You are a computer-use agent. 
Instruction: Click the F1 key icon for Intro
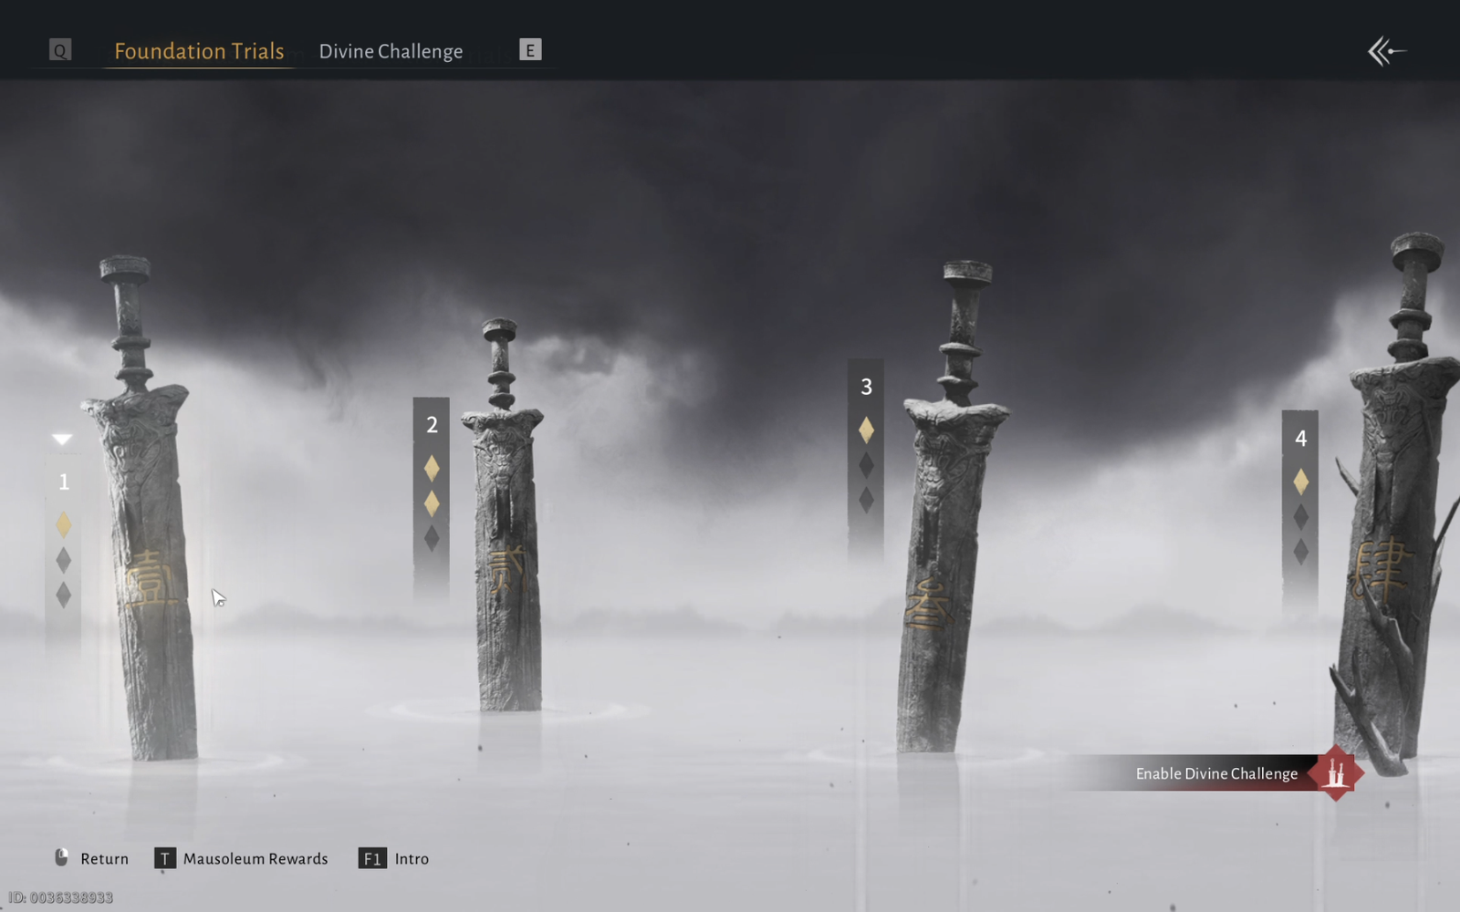[372, 859]
